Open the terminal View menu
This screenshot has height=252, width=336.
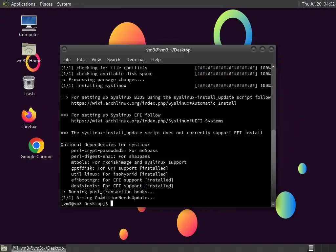[96, 60]
